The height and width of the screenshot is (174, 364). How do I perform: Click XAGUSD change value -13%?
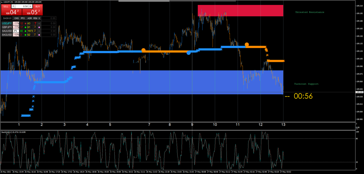click(16, 35)
